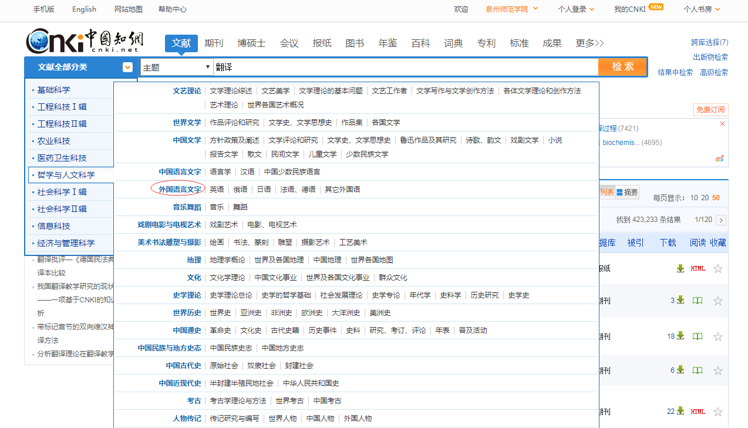Select the 博硕士 database tab
Image resolution: width=748 pixels, height=428 pixels.
coord(251,43)
